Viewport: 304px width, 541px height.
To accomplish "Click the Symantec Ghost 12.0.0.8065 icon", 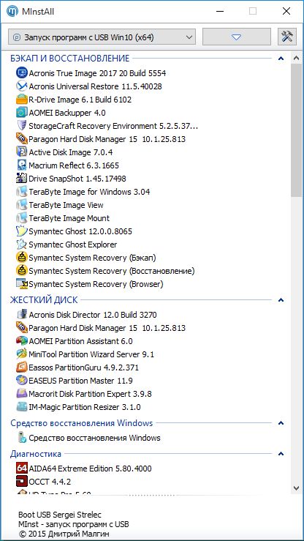I will (x=22, y=231).
